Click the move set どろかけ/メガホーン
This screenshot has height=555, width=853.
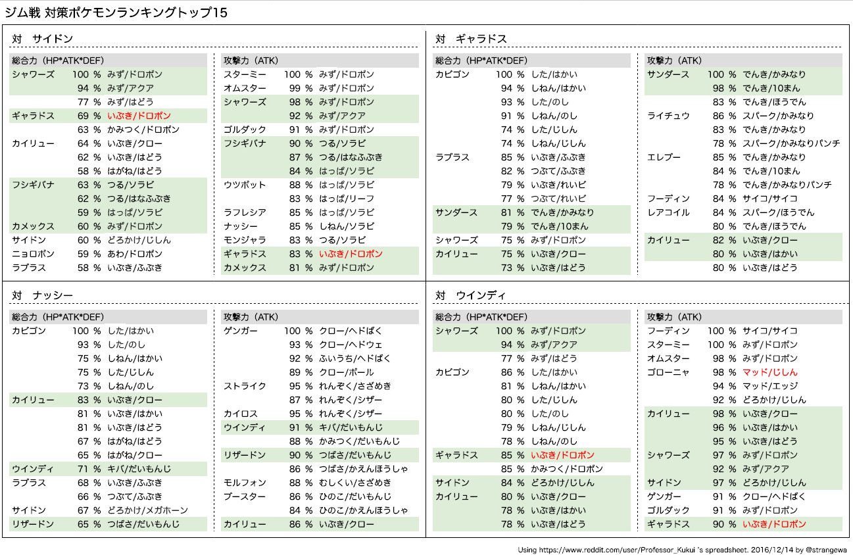pos(147,510)
